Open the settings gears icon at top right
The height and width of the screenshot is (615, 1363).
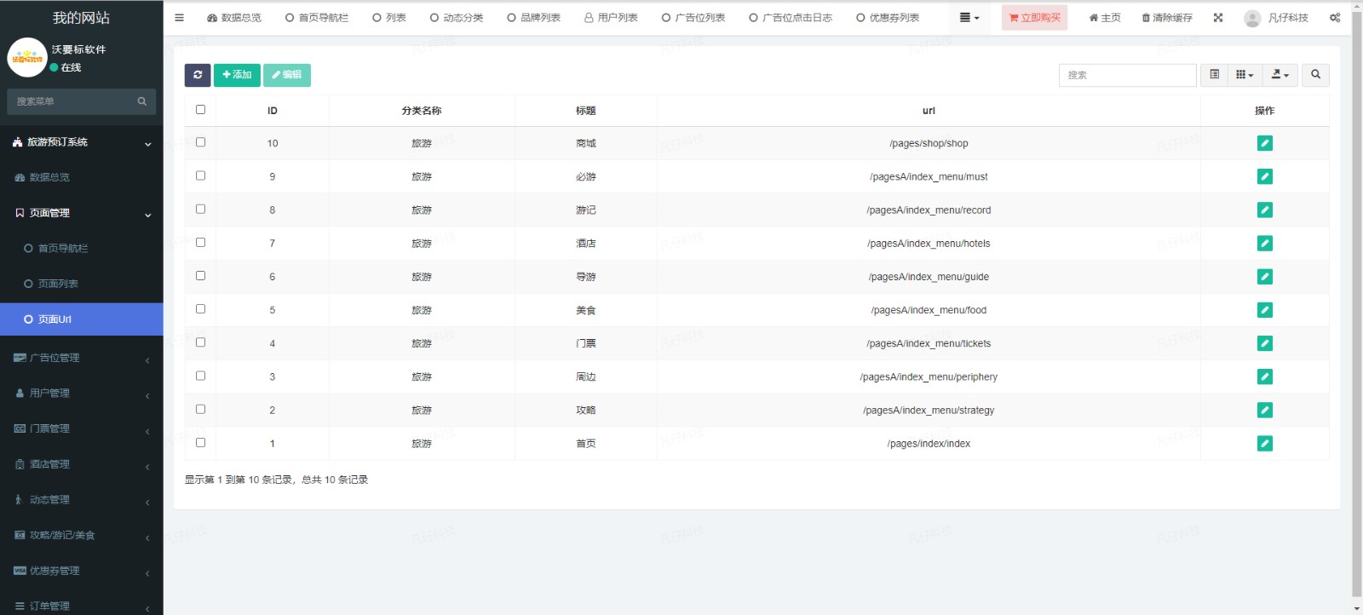pos(1335,17)
